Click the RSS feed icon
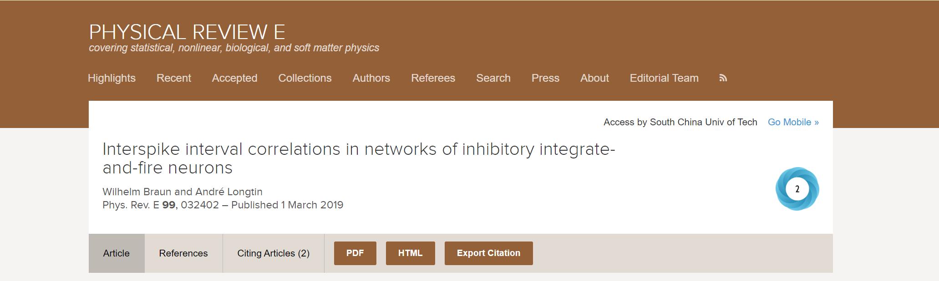 click(723, 78)
